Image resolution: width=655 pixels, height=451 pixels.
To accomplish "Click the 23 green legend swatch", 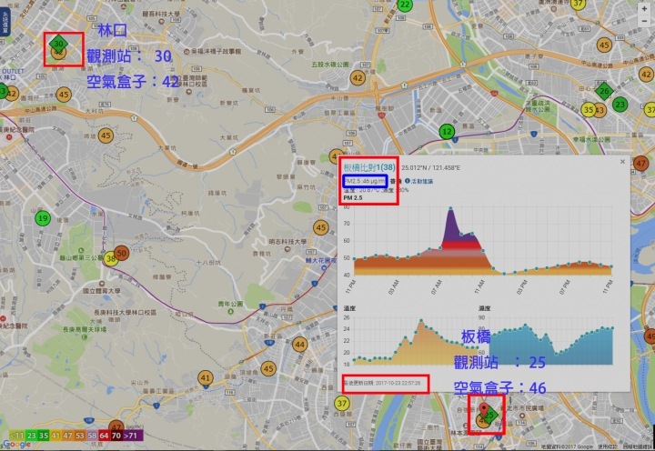I will [31, 436].
